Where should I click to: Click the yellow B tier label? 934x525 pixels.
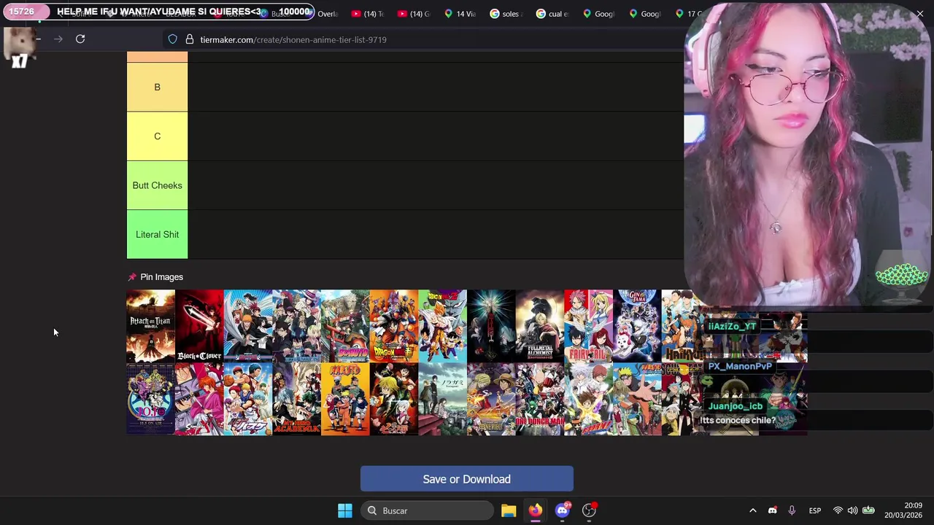157,87
